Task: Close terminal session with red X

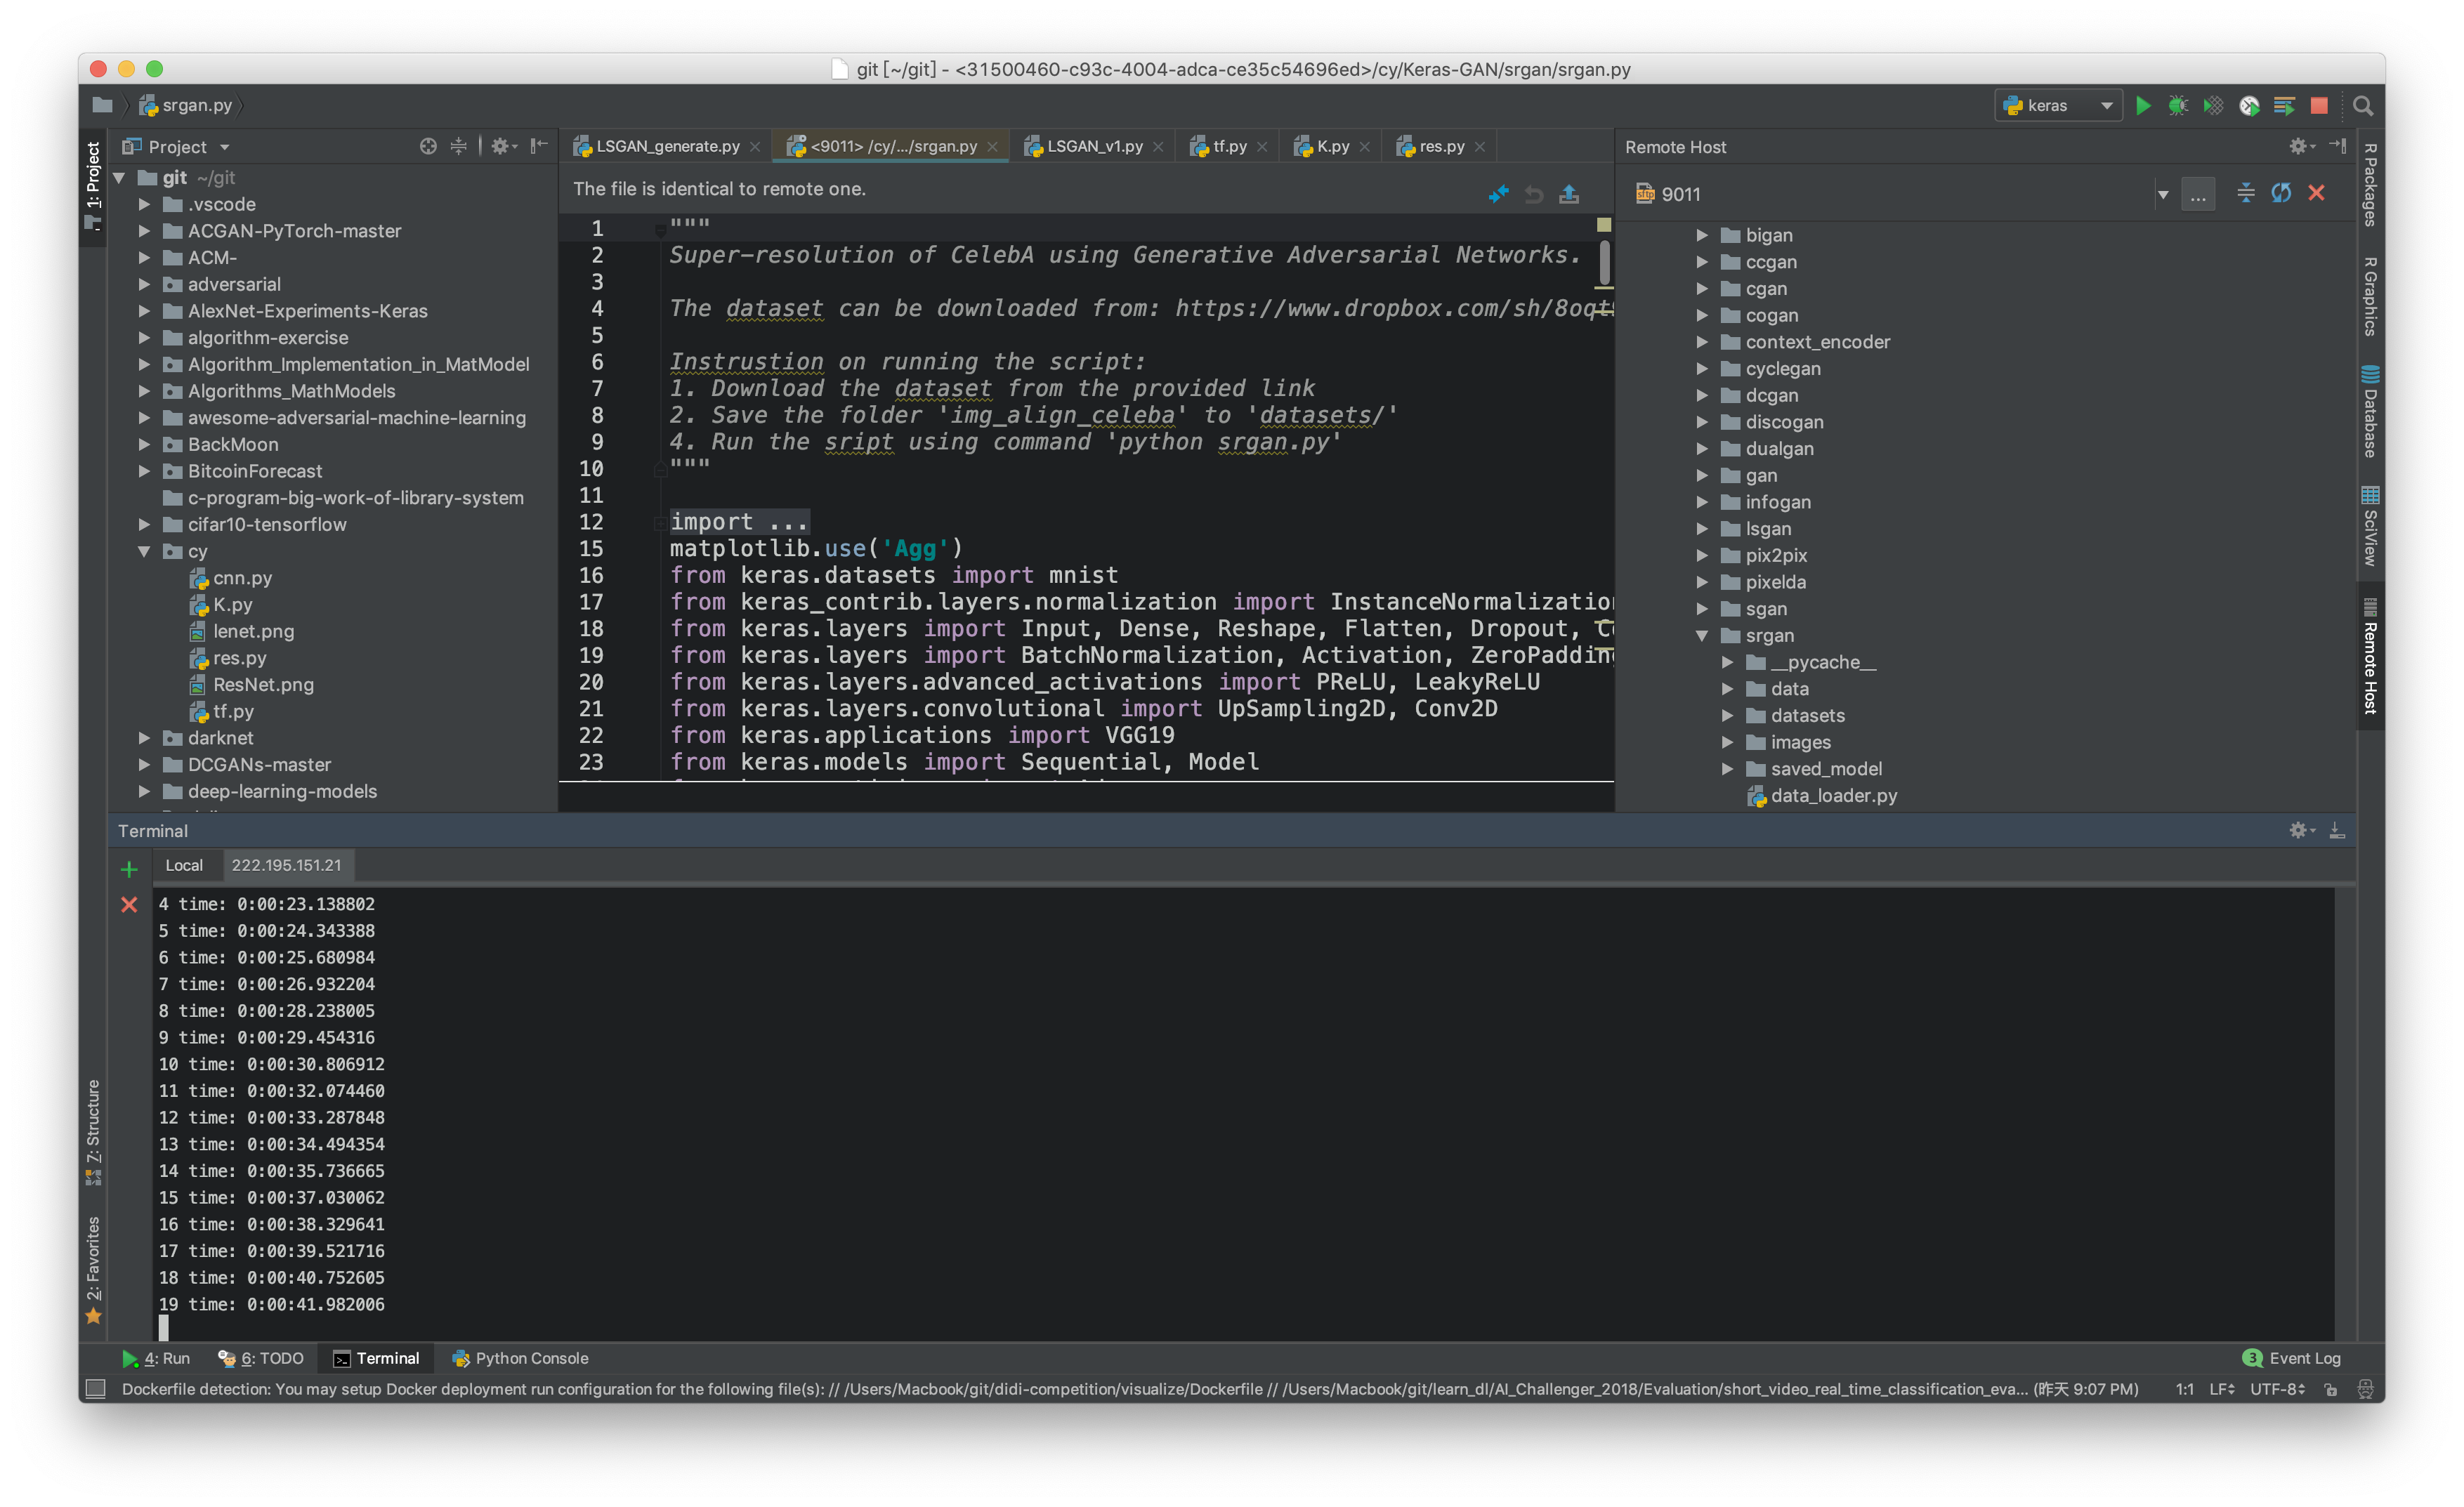Action: click(x=129, y=904)
